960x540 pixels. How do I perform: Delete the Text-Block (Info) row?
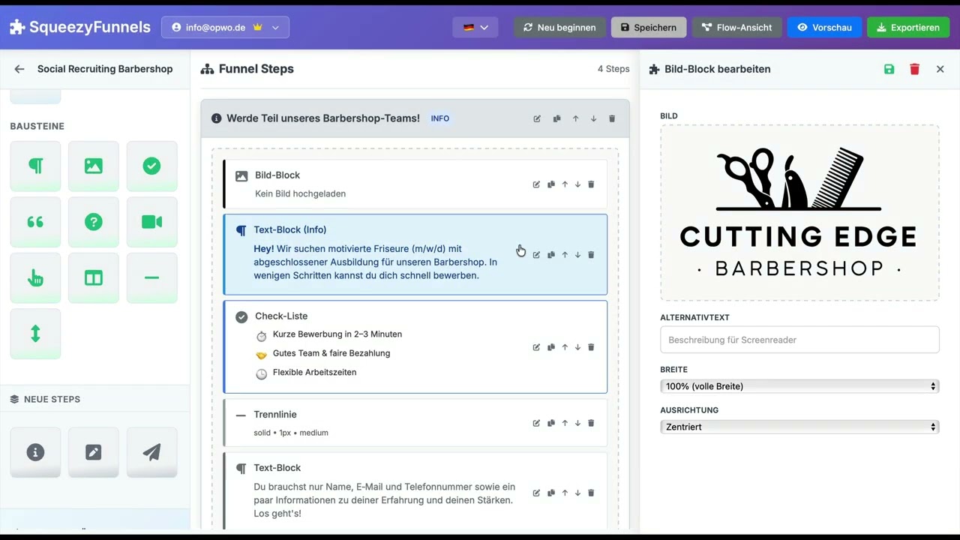(591, 255)
